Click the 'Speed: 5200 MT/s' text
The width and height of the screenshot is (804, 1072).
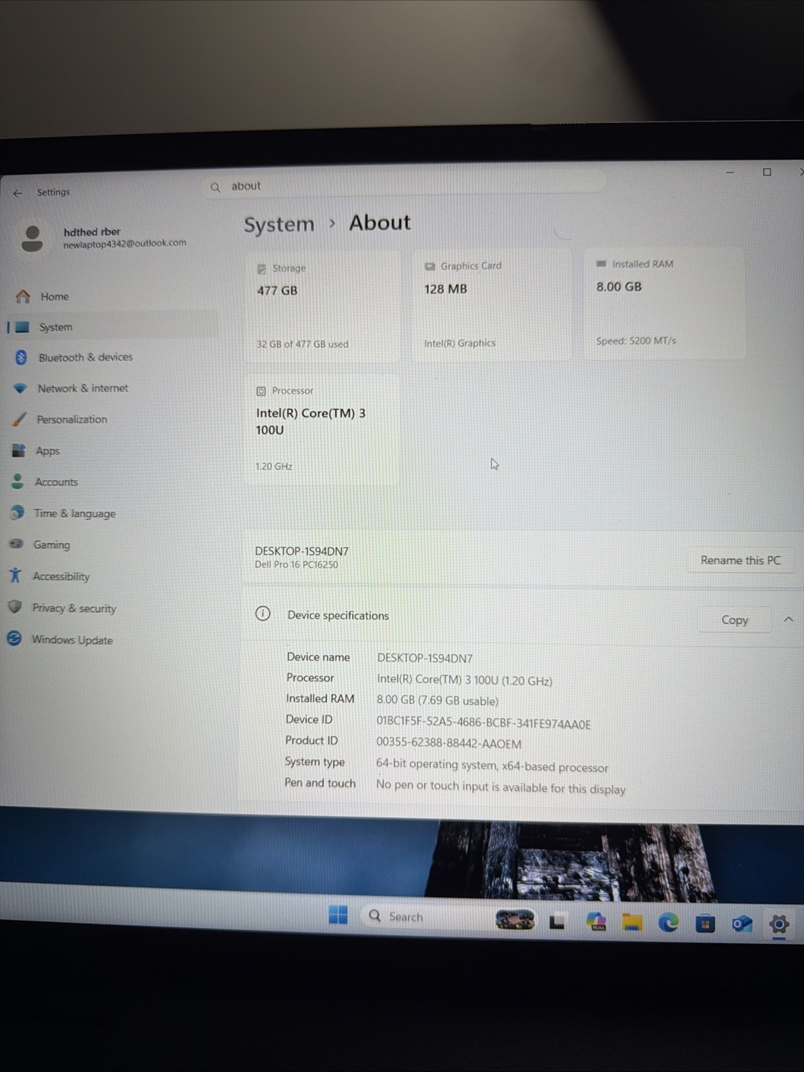(x=636, y=341)
